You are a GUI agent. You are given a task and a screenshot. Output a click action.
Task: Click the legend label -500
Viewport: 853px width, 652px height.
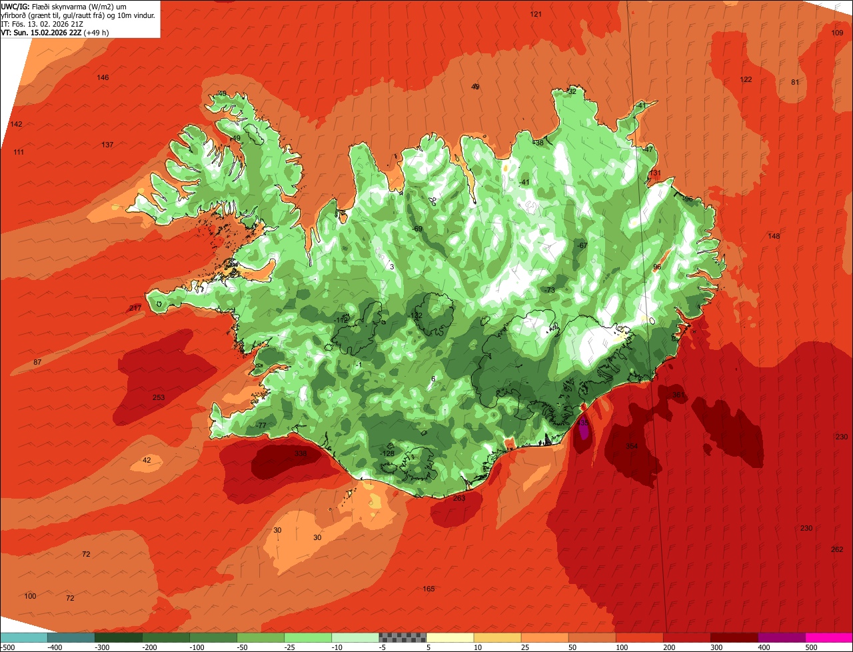[x=8, y=647]
